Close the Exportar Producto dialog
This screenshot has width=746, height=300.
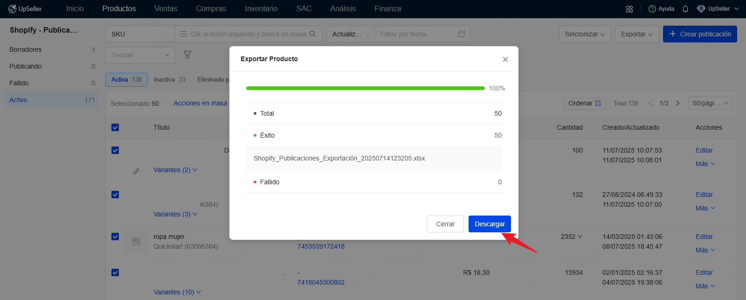pyautogui.click(x=505, y=59)
